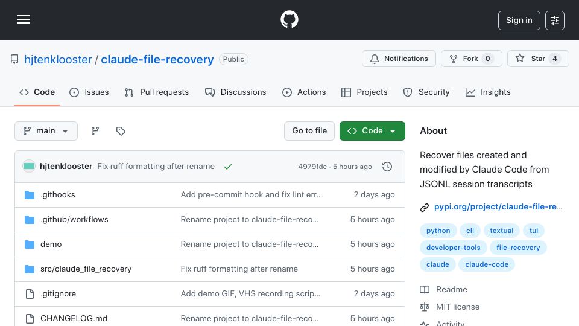Viewport: 579px width, 326px height.
Task: Click the Sign in button
Action: [519, 21]
